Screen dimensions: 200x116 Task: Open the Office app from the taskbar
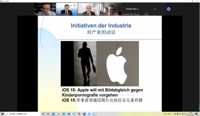pos(79,114)
